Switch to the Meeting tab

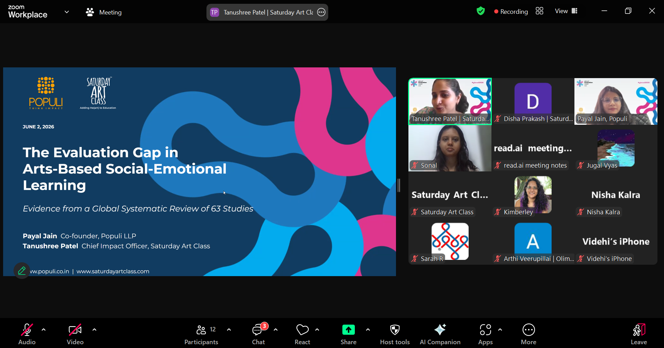click(x=104, y=12)
